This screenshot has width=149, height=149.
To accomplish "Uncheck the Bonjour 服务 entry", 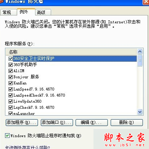I will (10, 77).
